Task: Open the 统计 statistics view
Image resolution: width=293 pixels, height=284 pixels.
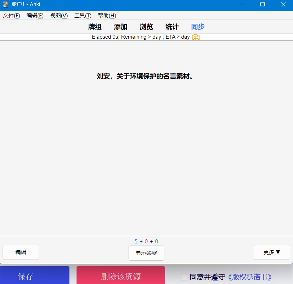Action: coord(172,27)
